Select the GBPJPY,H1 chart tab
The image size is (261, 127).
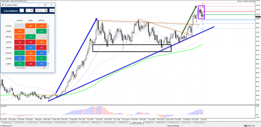tap(74, 123)
